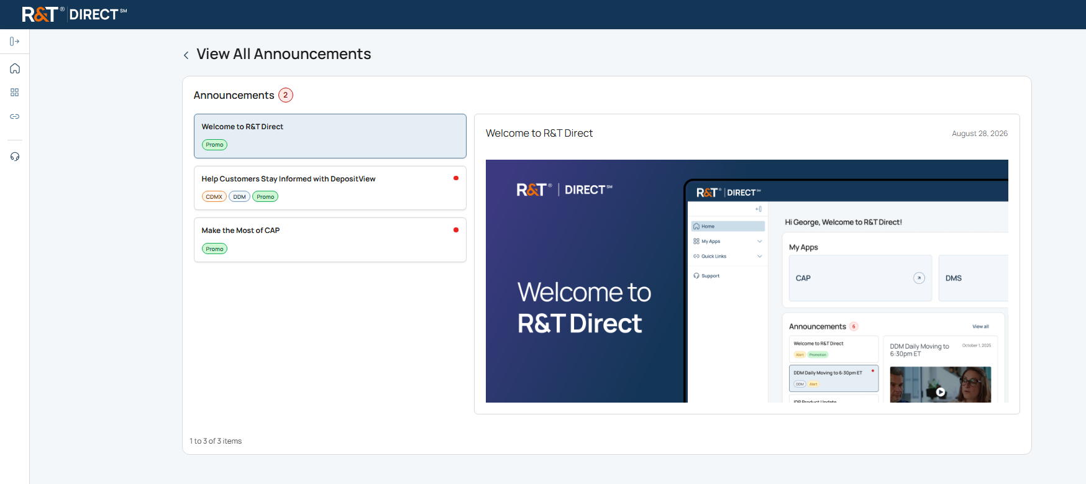
Task: Go to Home via sidebar house icon
Action: [15, 68]
